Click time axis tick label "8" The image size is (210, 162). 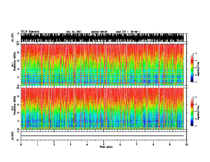point(153,145)
